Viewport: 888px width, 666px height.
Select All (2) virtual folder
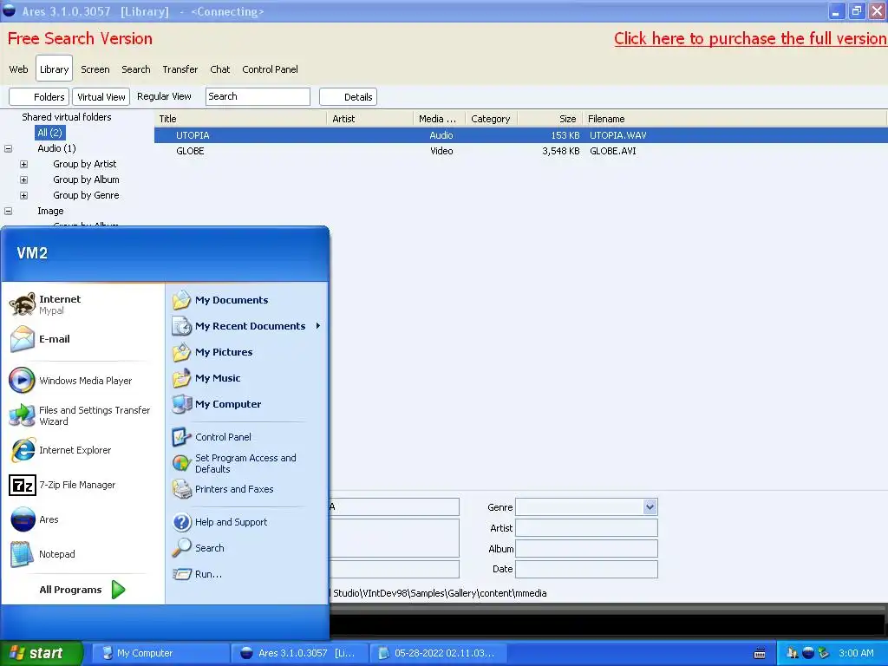pyautogui.click(x=49, y=133)
